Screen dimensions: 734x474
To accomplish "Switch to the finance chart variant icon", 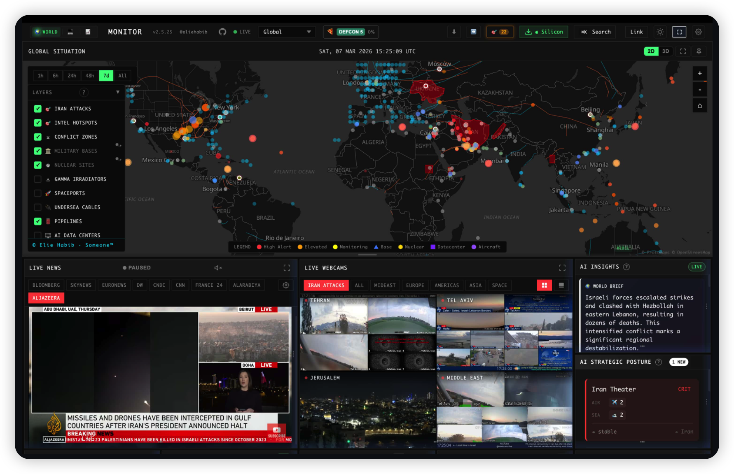I will coord(88,32).
